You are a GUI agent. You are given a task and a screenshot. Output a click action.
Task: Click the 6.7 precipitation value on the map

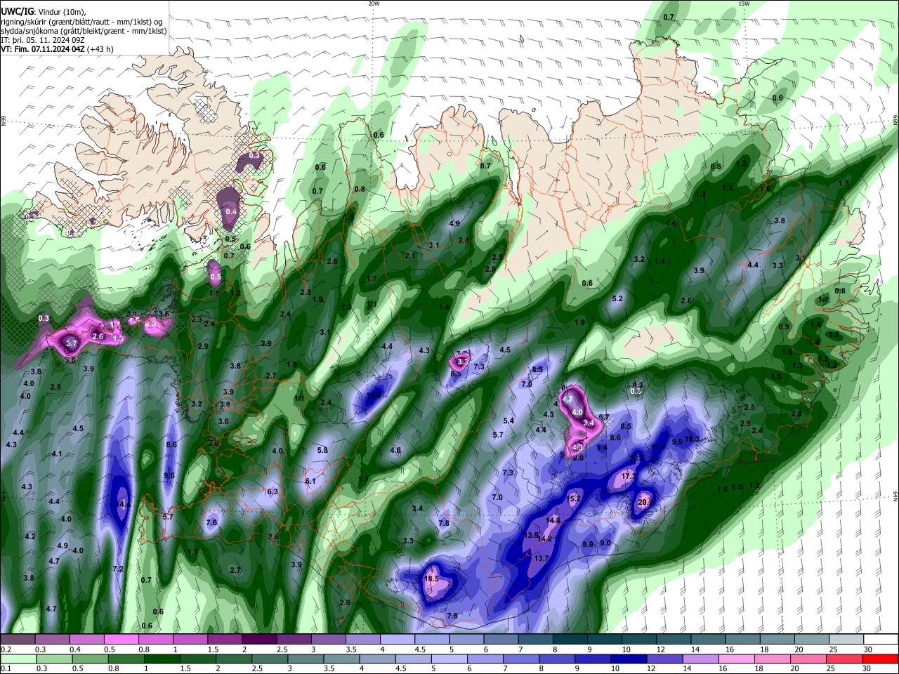tap(603, 417)
